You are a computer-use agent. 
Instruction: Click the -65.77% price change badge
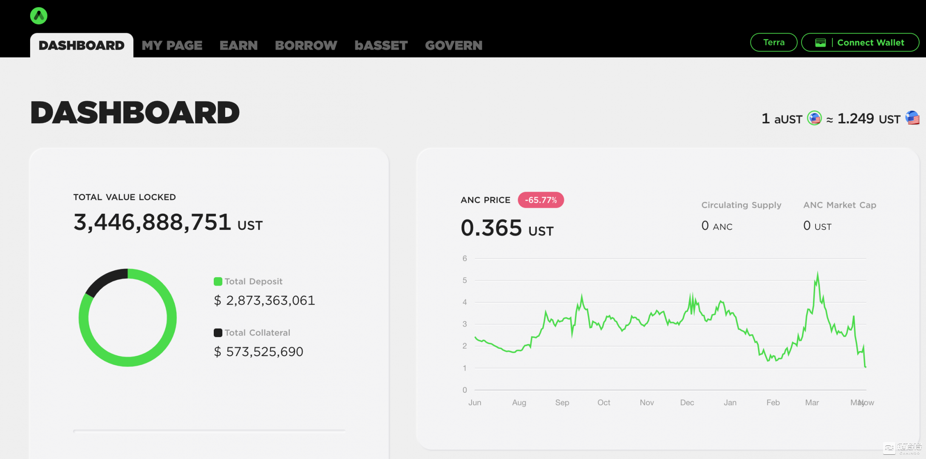click(541, 200)
